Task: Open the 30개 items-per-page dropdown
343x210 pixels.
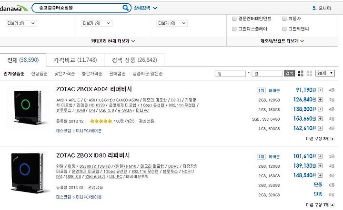Action: 325,74
